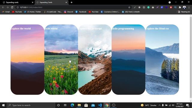The image size is (192, 108).
Task: Reload the page with the refresh icon
Action: (12, 7)
